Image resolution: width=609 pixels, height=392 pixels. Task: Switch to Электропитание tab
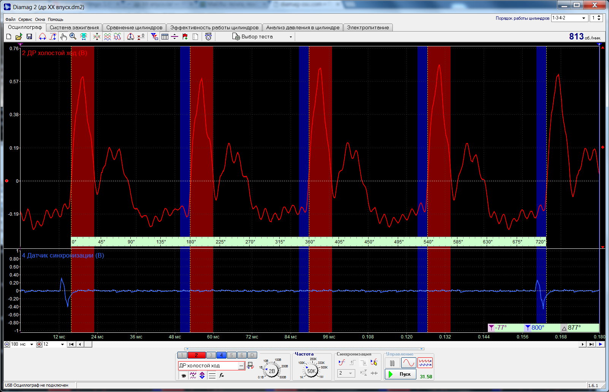point(368,27)
